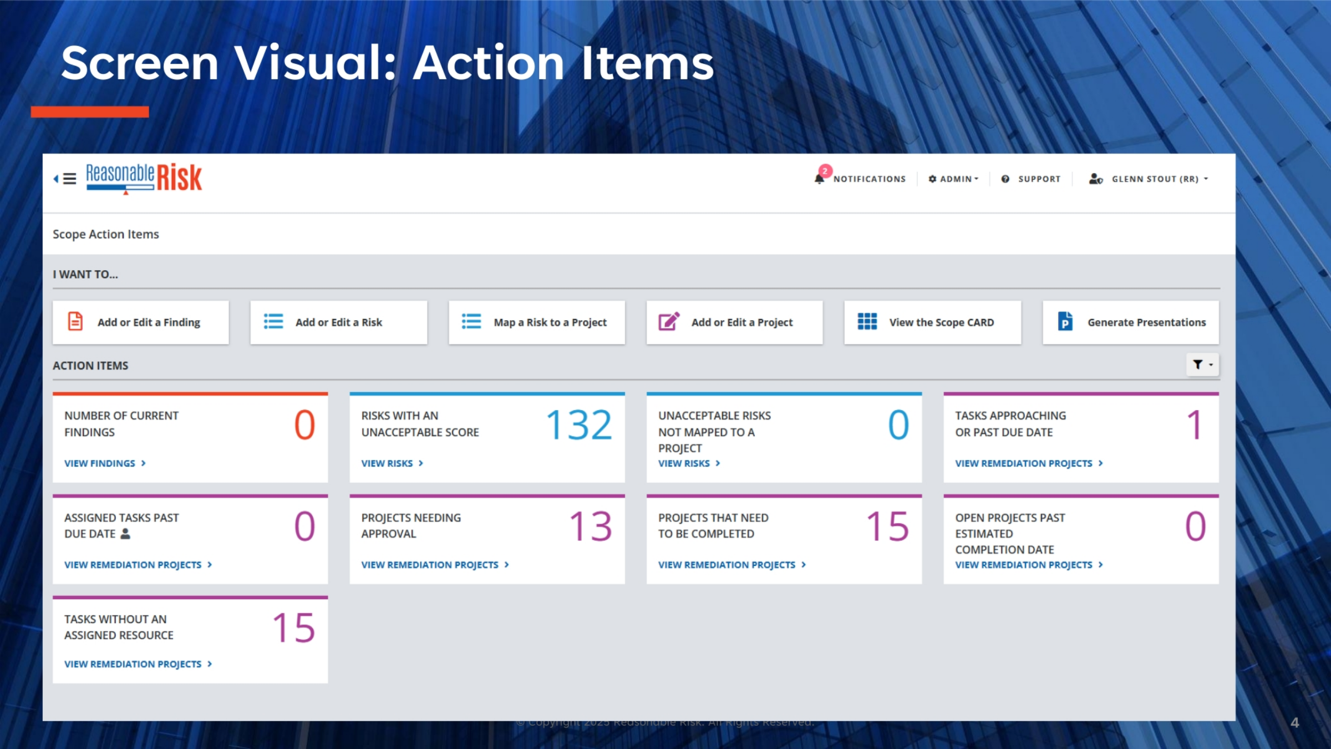Open View the Scope CARD
This screenshot has width=1331, height=749.
coord(933,322)
